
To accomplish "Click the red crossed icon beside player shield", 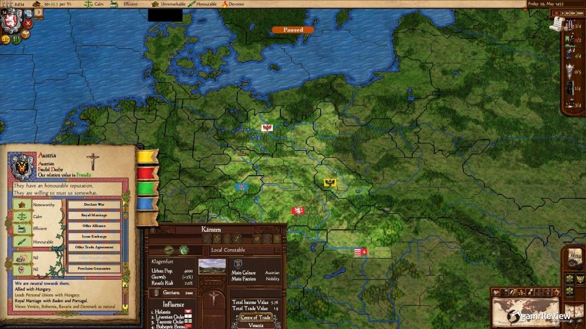I will 29,24.
